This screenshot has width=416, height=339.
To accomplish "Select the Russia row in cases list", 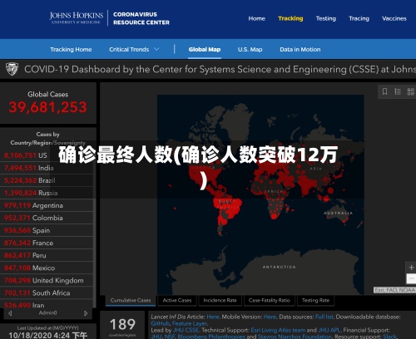I will (x=47, y=193).
